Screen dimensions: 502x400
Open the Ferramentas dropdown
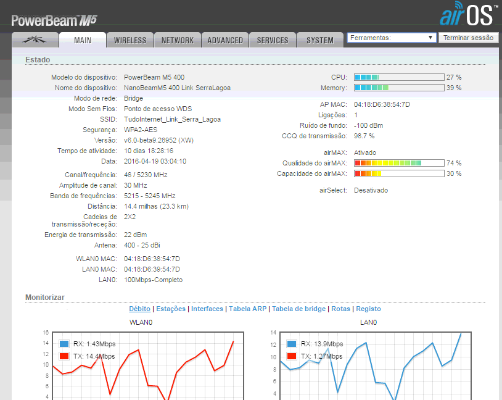pos(392,38)
